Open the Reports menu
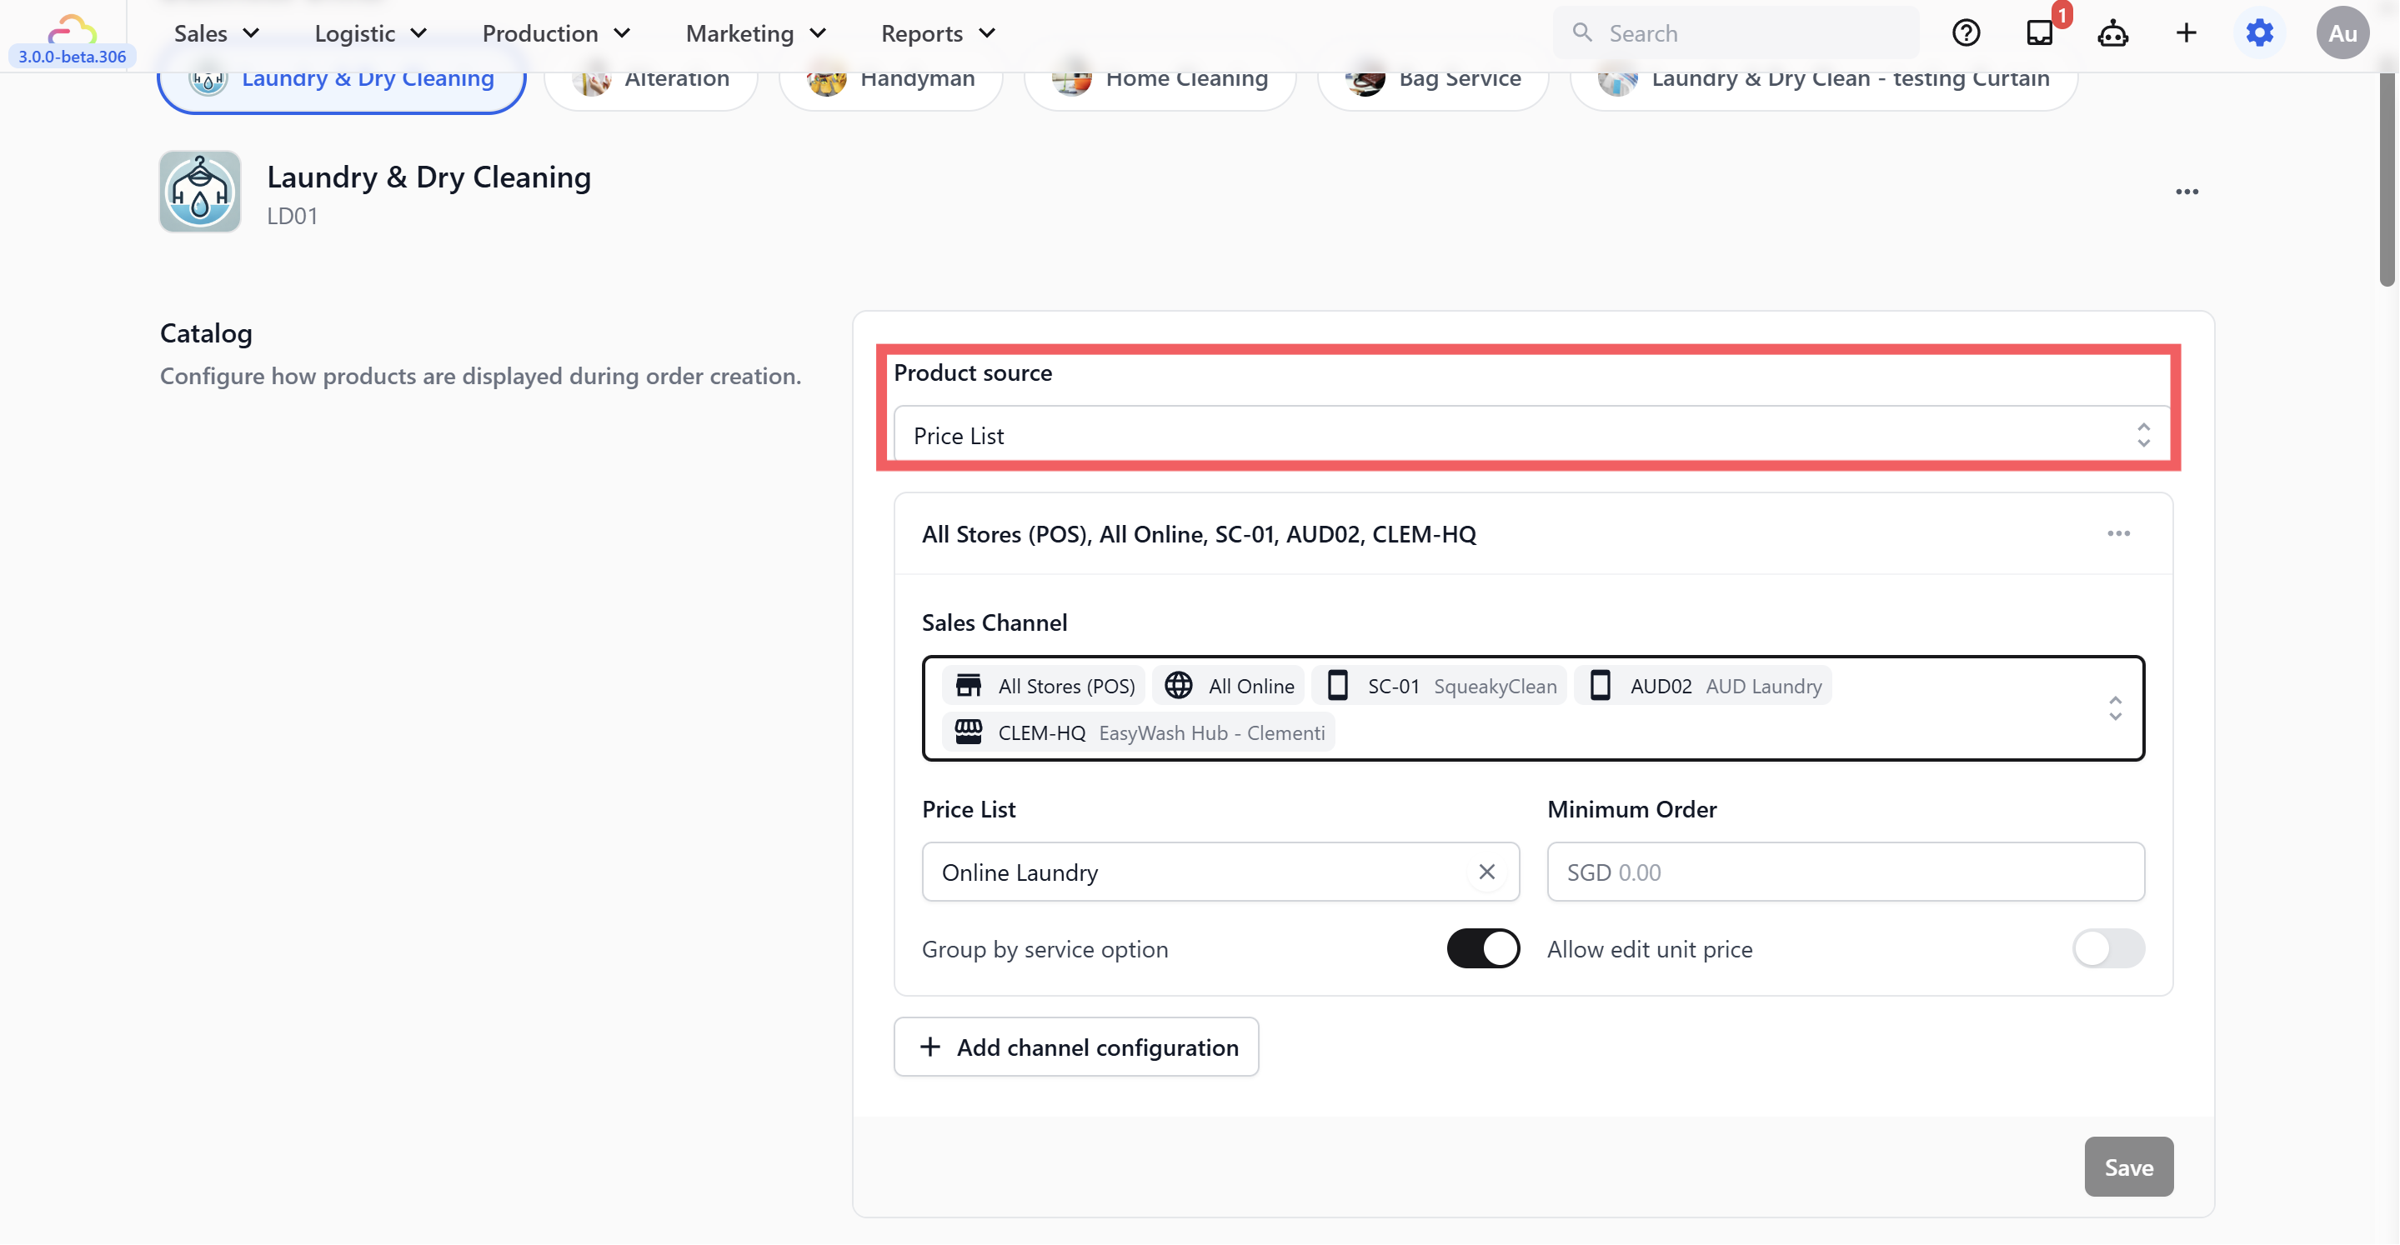 click(x=937, y=33)
